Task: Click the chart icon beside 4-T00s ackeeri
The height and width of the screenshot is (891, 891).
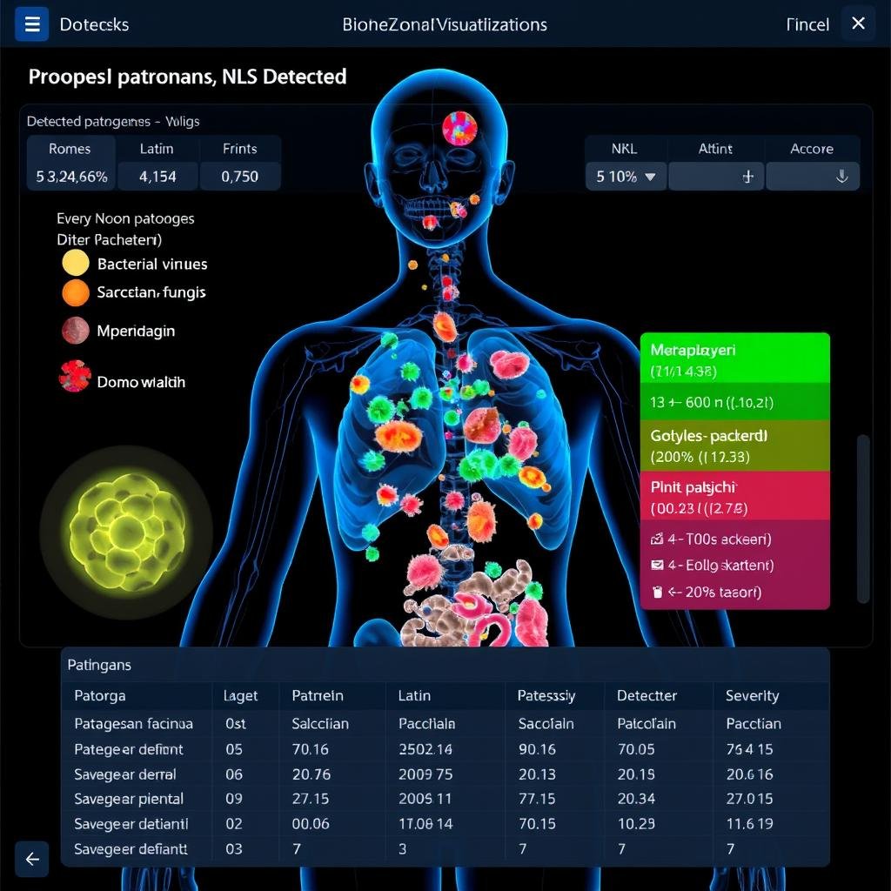Action: [658, 539]
